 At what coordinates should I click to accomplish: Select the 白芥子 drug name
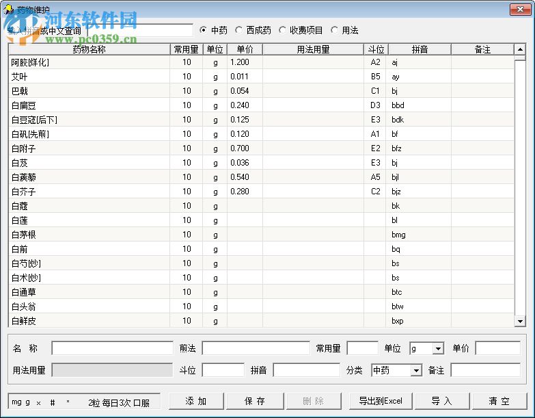(x=23, y=192)
